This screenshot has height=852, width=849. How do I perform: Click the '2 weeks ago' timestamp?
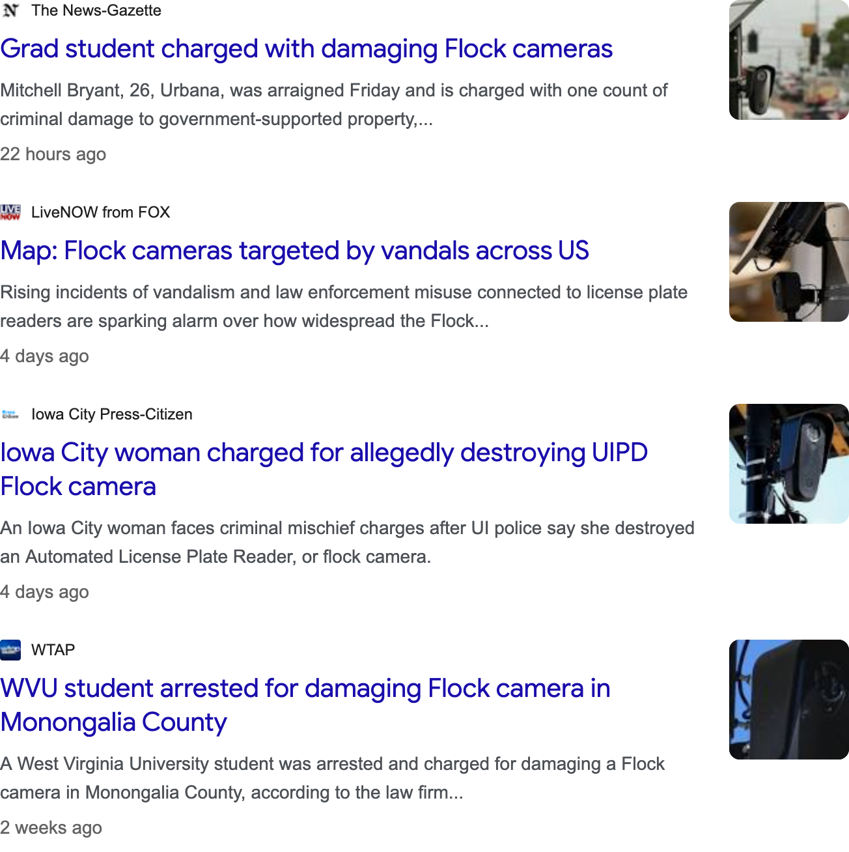tap(51, 828)
